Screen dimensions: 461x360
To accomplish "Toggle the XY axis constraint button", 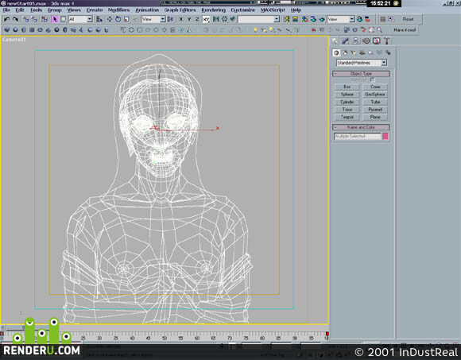I will click(206, 19).
